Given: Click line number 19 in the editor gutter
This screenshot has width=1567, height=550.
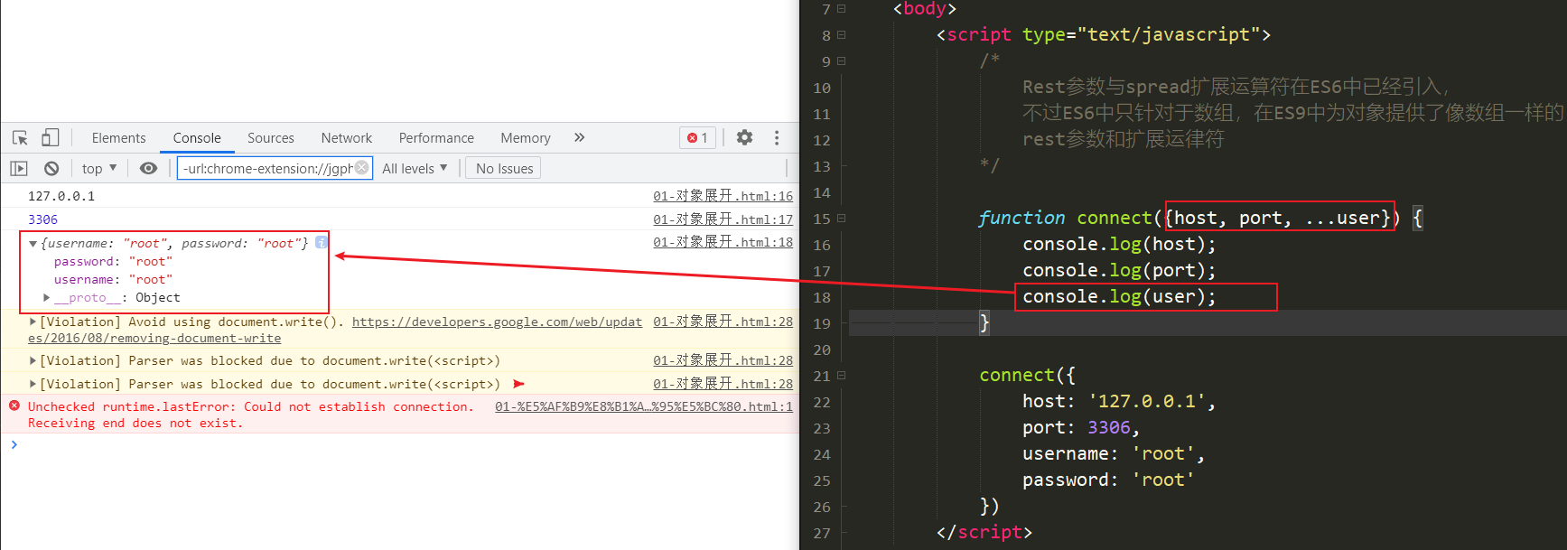Looking at the screenshot, I should pos(821,323).
